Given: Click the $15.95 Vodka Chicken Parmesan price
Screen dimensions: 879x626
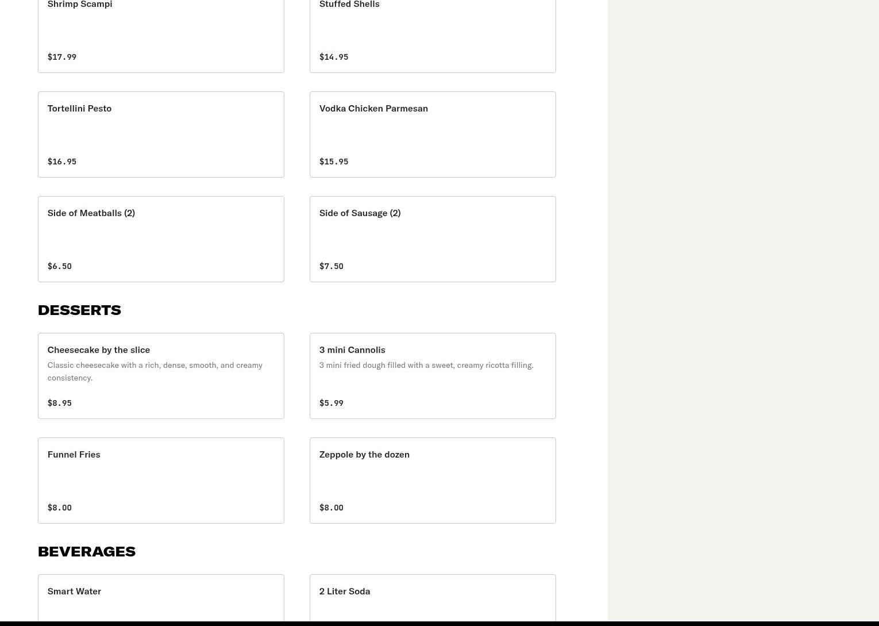Looking at the screenshot, I should pyautogui.click(x=334, y=162).
